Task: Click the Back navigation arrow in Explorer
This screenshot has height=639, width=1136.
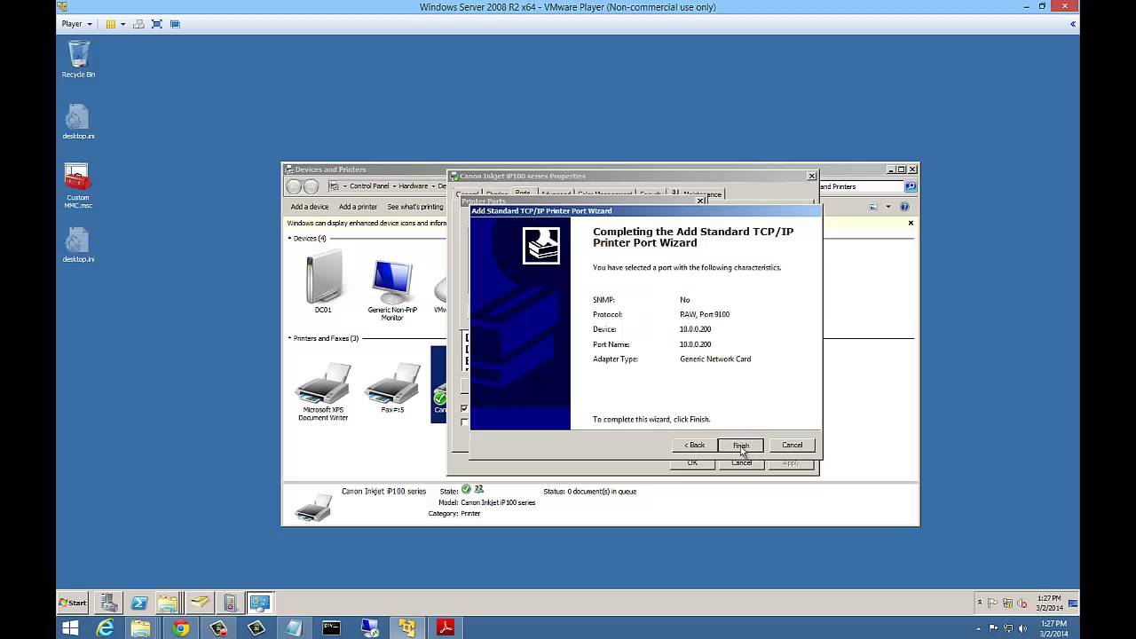Action: click(x=294, y=186)
